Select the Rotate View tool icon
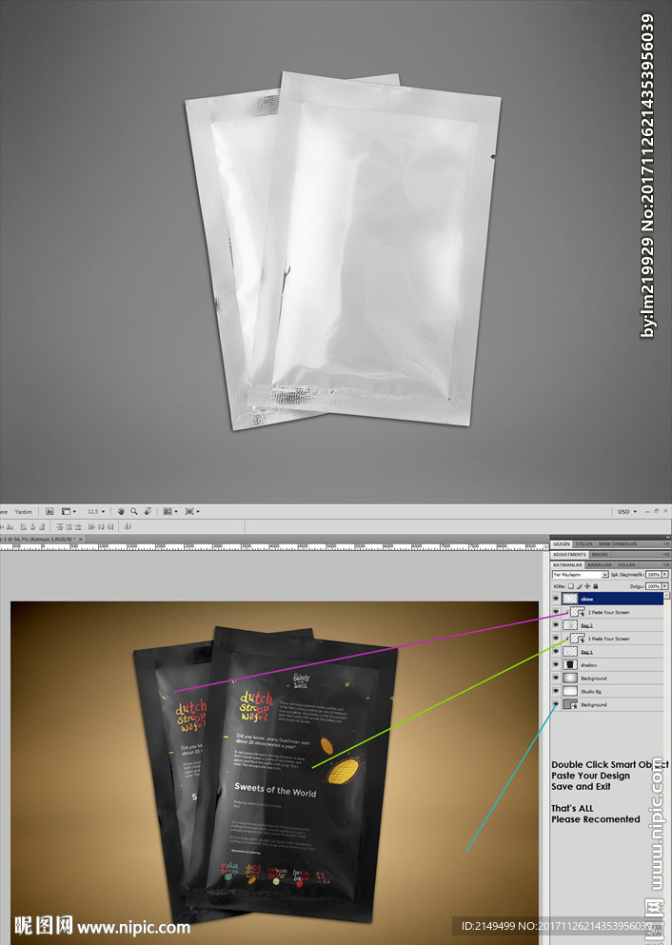 [147, 512]
